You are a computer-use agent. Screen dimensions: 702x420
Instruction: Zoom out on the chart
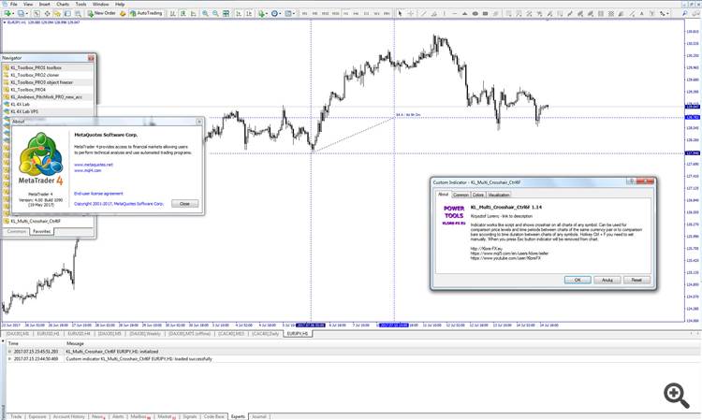[x=215, y=13]
